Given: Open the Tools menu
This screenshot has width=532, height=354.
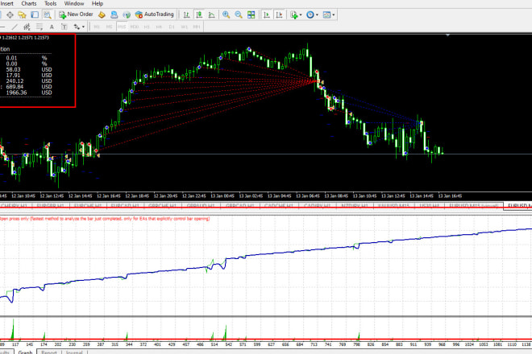Looking at the screenshot, I should 51,4.
